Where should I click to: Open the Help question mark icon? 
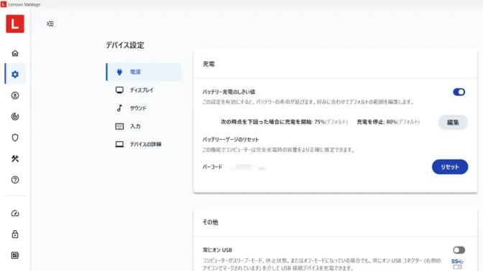[x=15, y=180]
